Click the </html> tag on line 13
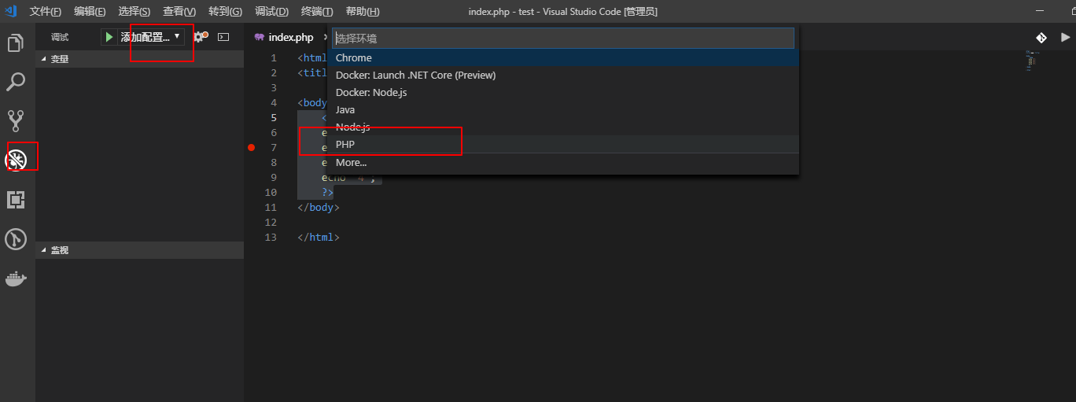 [x=319, y=237]
